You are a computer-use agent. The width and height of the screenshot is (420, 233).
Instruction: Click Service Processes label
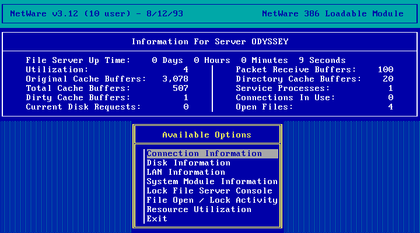tap(283, 89)
